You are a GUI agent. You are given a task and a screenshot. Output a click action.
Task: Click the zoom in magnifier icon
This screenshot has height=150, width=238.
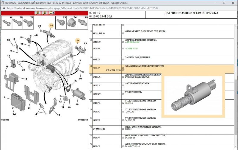tap(37, 13)
